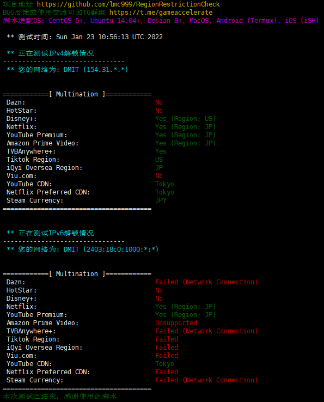Click the IPv4 Disney+ result Yes (Region: US)

click(185, 119)
